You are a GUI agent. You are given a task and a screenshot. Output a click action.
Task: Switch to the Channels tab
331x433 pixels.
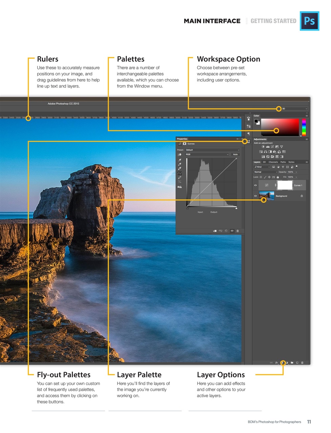(273, 162)
